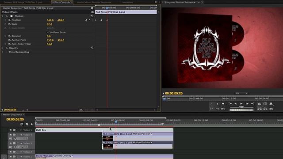Set Out point in Program monitor
This screenshot has width=283, height=159.
pos(217,104)
